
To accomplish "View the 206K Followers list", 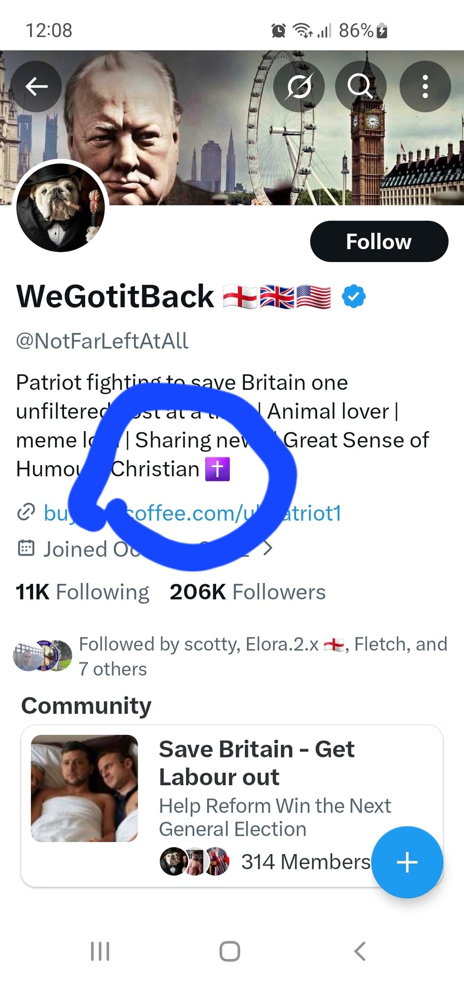I will pyautogui.click(x=247, y=592).
